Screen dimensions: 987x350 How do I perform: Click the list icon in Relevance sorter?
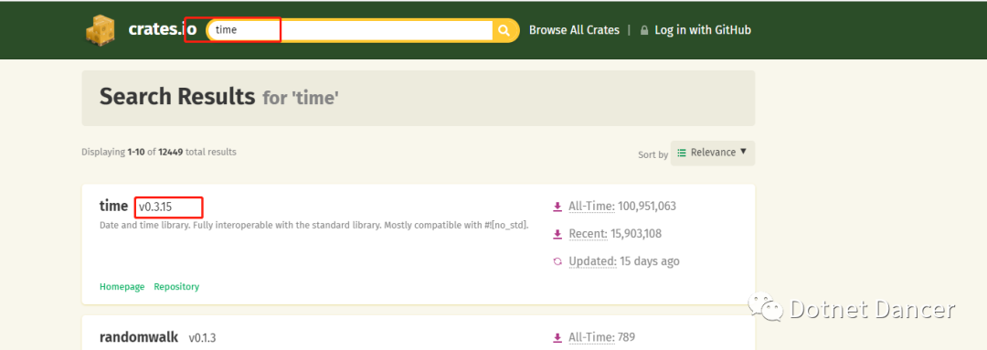click(x=681, y=153)
